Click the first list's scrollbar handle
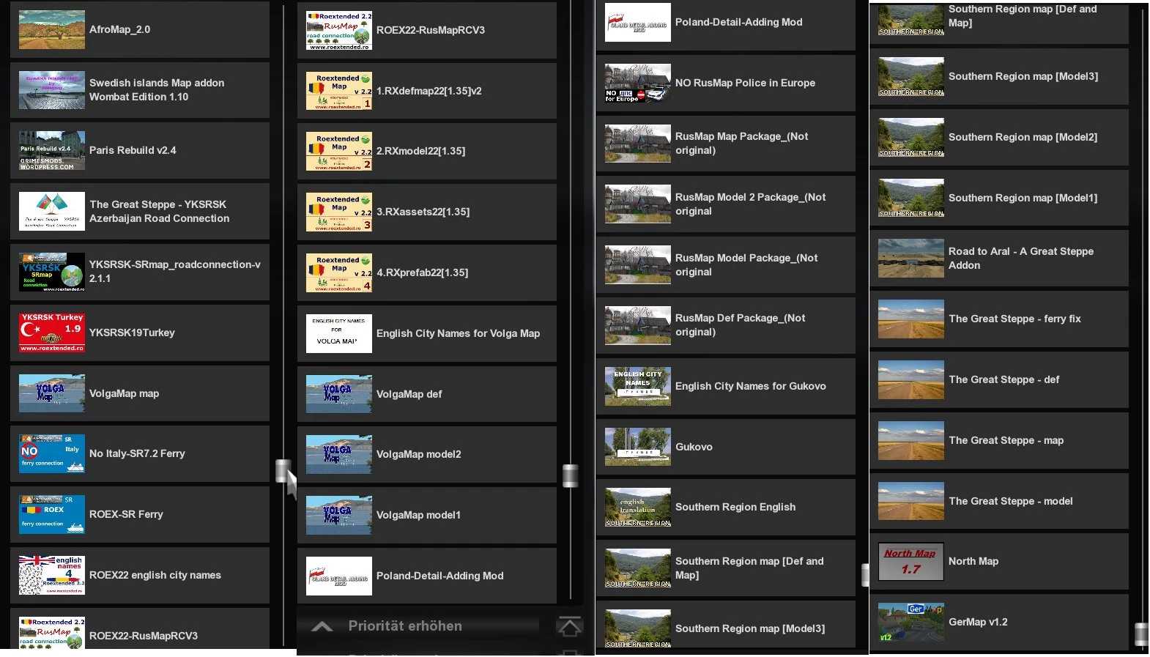Image resolution: width=1150 pixels, height=657 pixels. [x=283, y=471]
